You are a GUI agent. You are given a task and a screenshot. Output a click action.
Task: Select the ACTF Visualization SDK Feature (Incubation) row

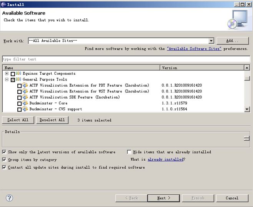(x=75, y=97)
